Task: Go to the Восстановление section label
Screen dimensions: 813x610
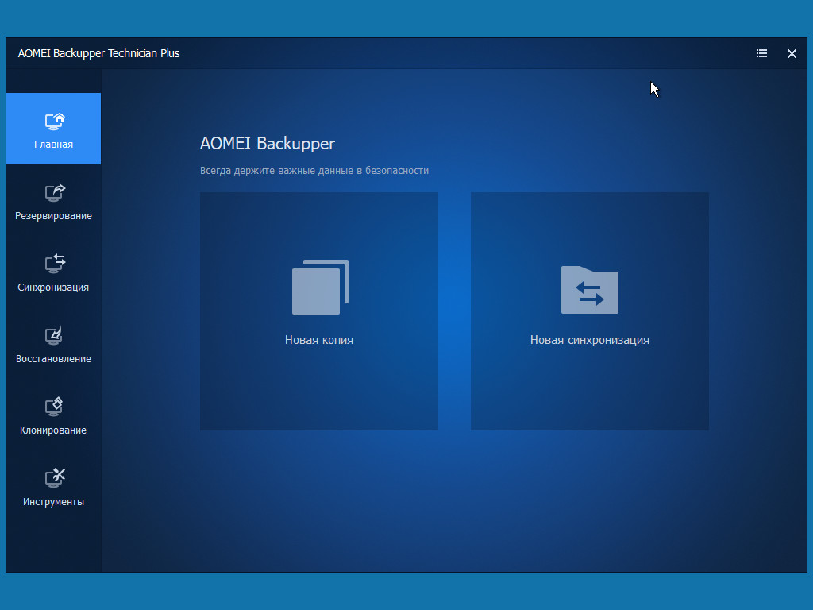Action: (53, 359)
